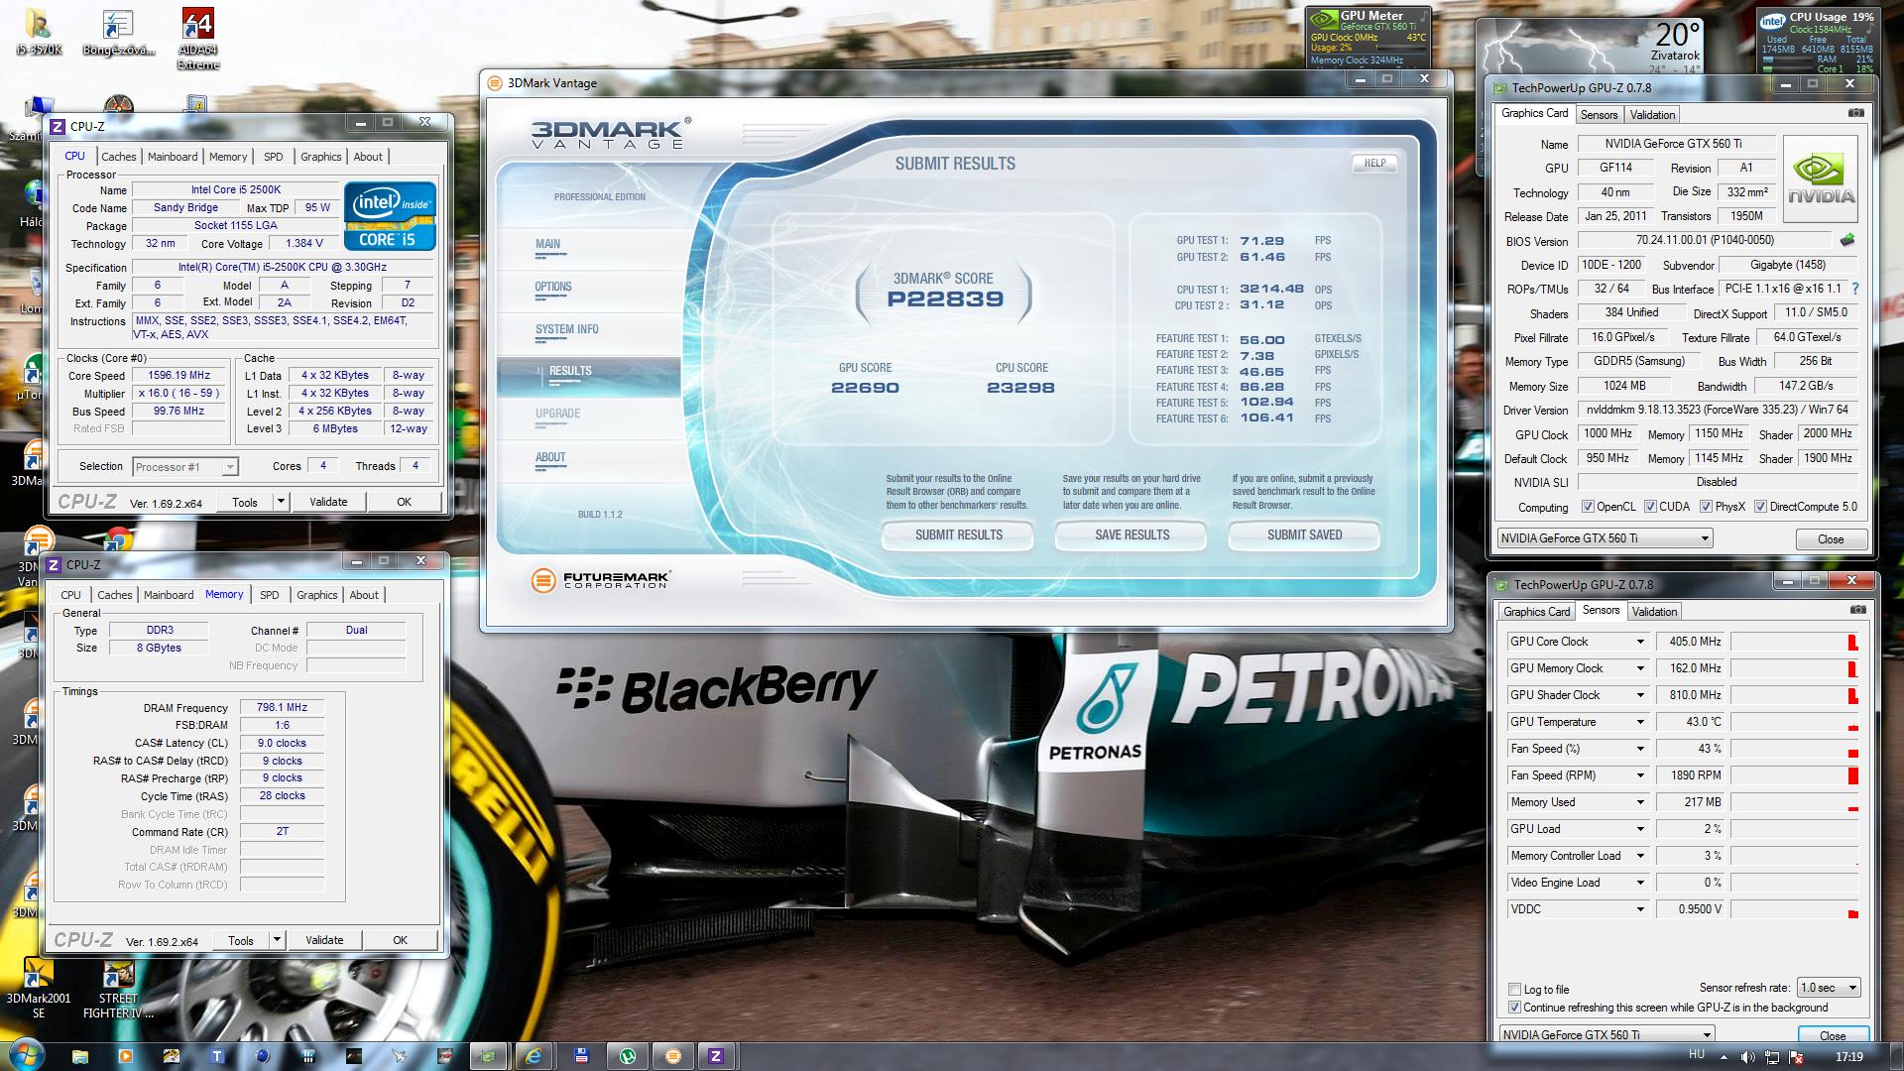Click the BIOS version save chip icon
This screenshot has width=1904, height=1071.
1847,240
